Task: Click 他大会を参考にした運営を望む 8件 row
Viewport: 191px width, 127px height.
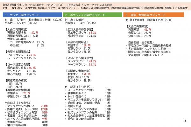Action: tap(88, 115)
